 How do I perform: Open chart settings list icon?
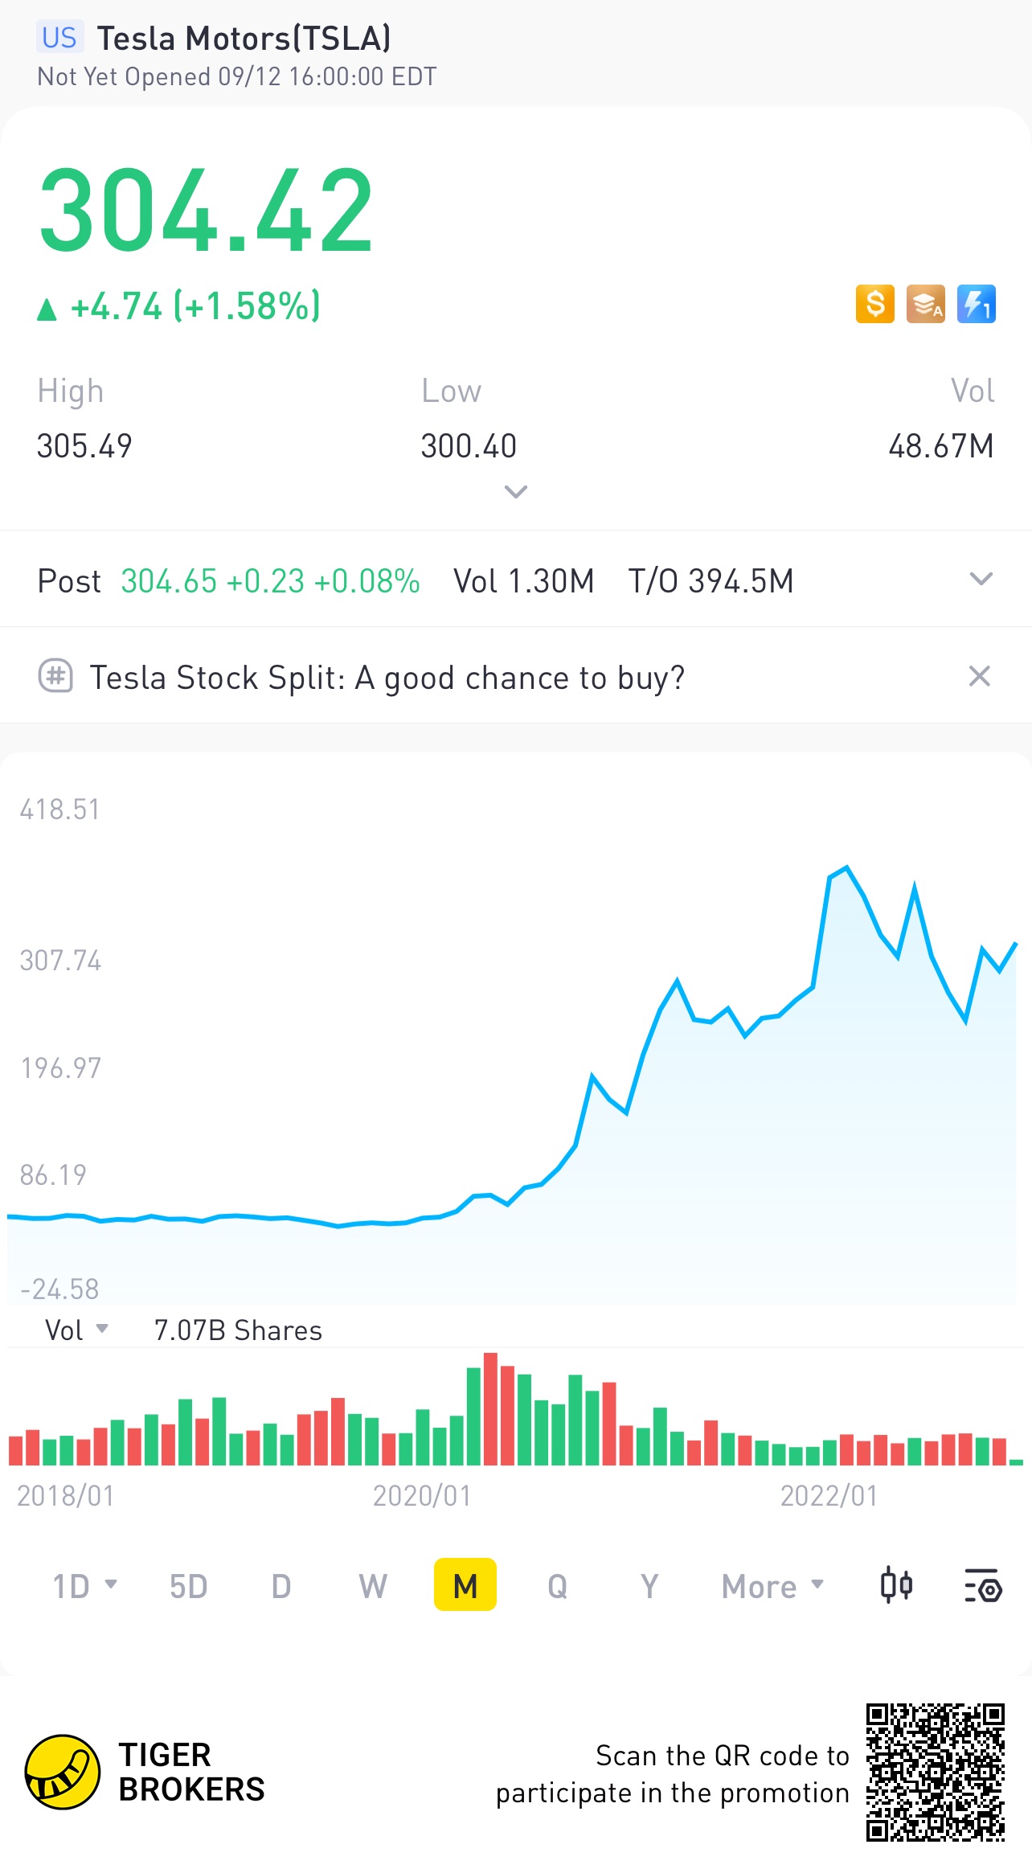pyautogui.click(x=982, y=1586)
